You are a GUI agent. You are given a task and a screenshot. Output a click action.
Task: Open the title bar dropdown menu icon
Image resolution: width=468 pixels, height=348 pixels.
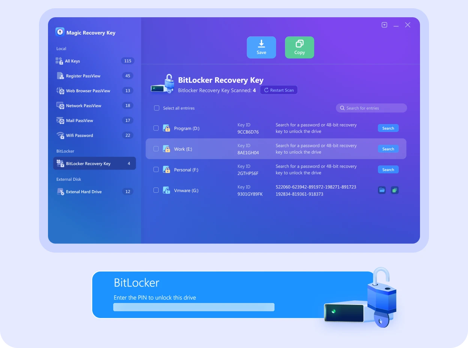pyautogui.click(x=384, y=25)
